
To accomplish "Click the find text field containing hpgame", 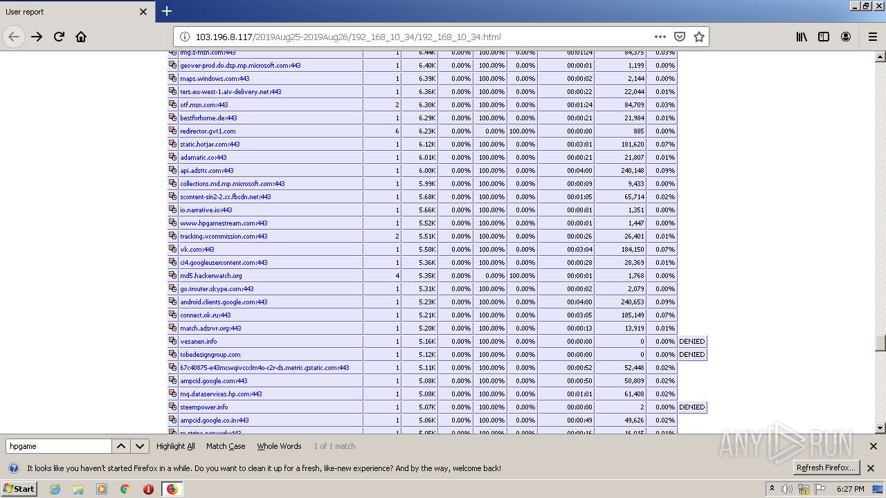I will point(59,446).
